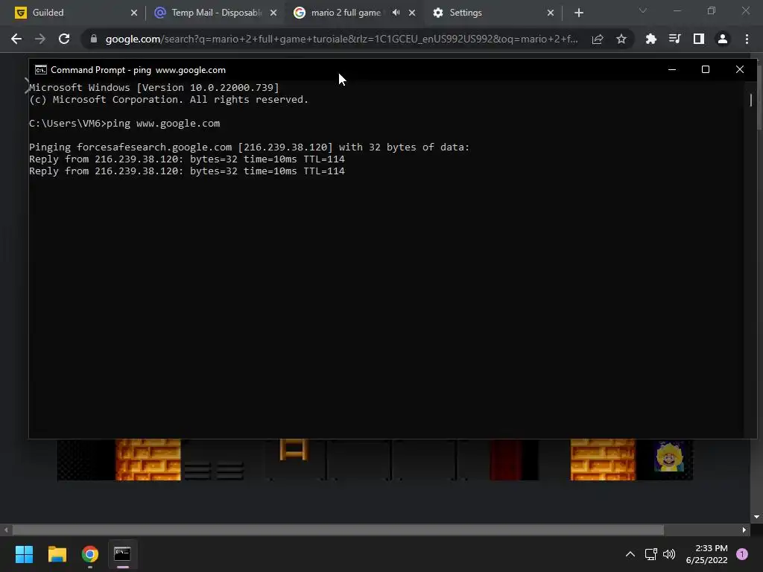Screen dimensions: 763x572
Task: Open notification center badge
Action: click(742, 554)
